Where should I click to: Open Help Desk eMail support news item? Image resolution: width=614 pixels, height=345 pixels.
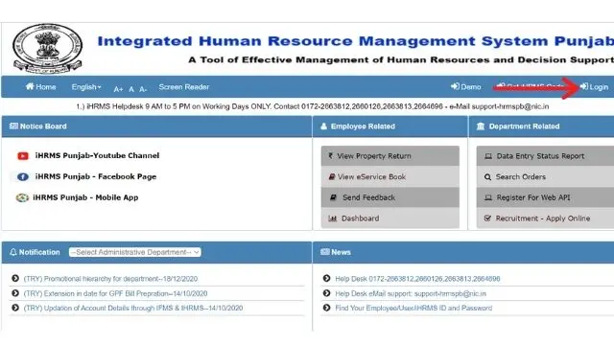coord(411,293)
